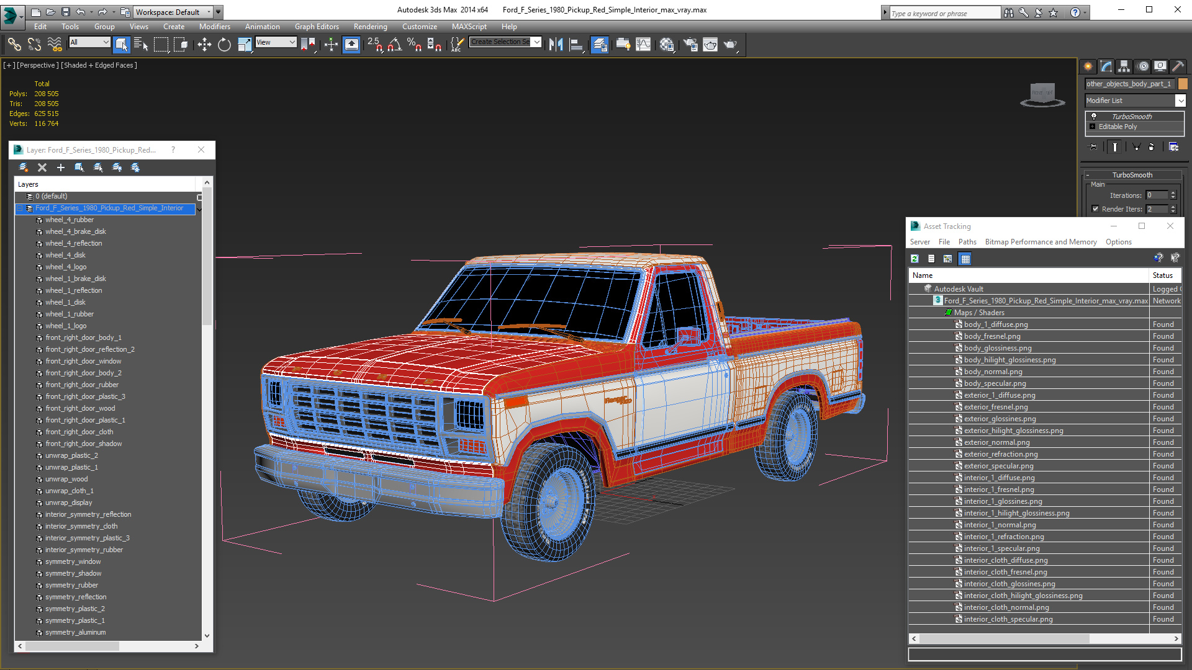Click Add Selected Objects plus icon
This screenshot has width=1192, height=670.
[61, 167]
